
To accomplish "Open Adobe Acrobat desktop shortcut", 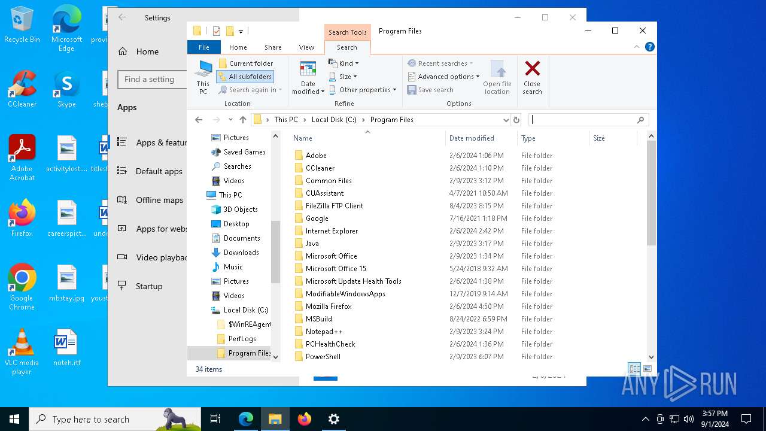I will tap(22, 157).
